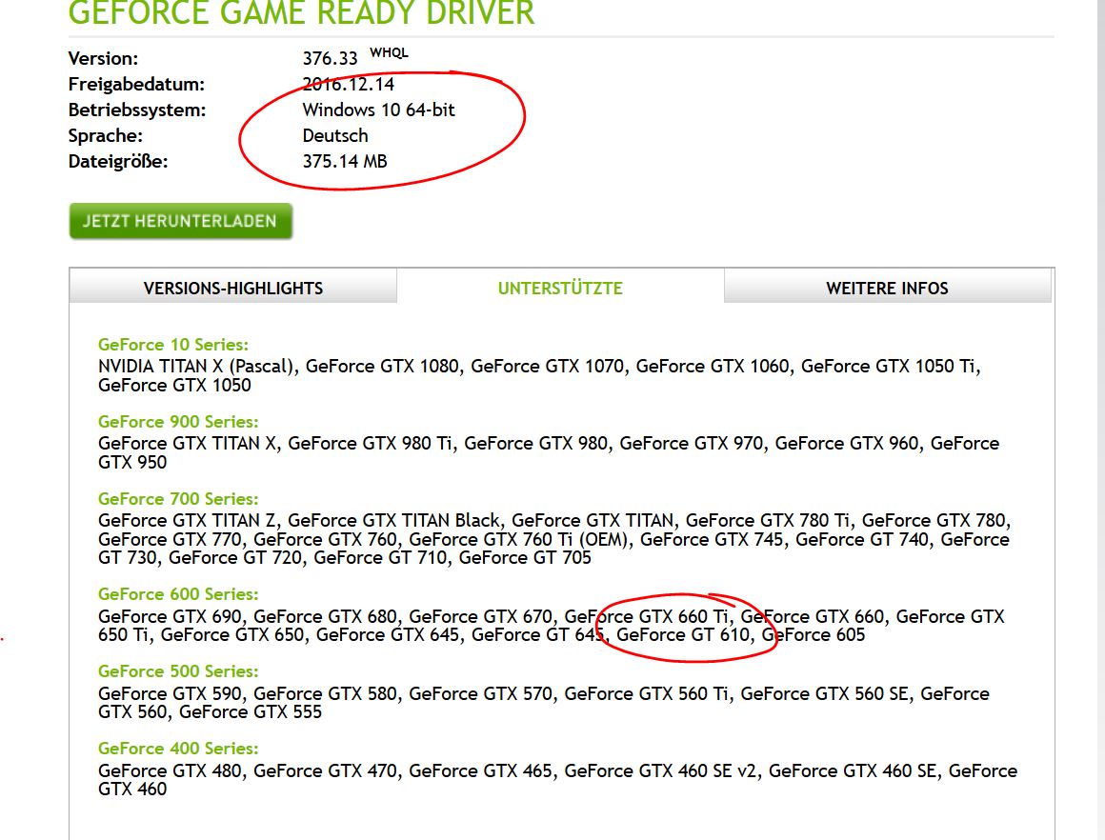This screenshot has height=840, width=1105.
Task: Click the Dateigröße: label
Action: click(x=118, y=161)
